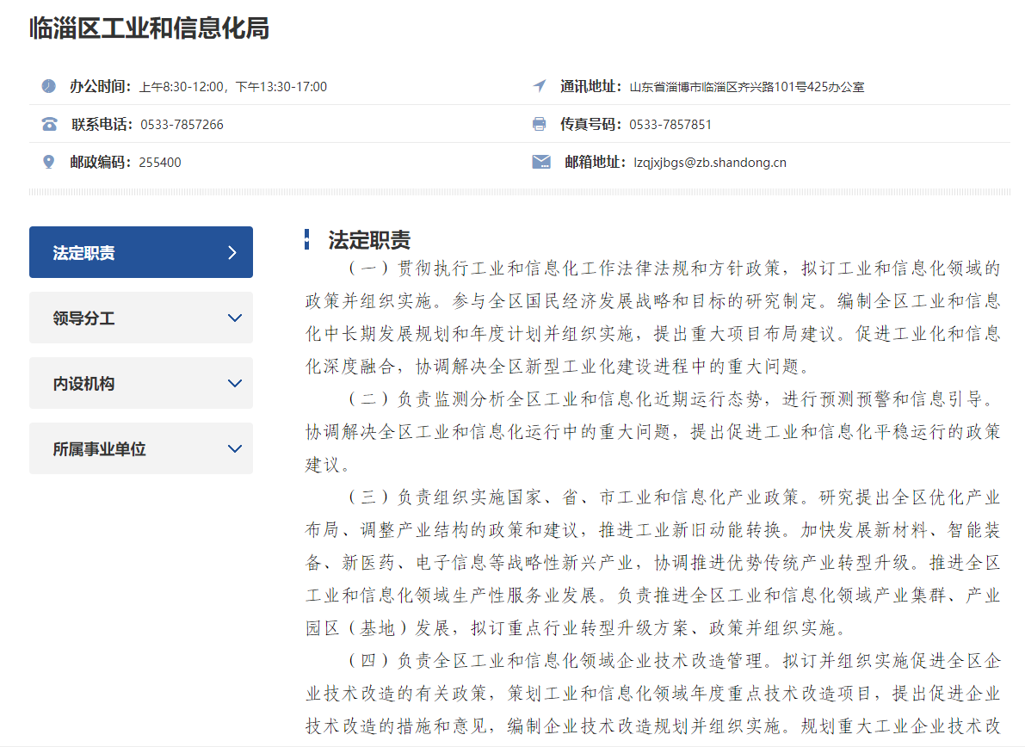Click the clock icon beside 办公时间
The image size is (1025, 747).
click(49, 86)
